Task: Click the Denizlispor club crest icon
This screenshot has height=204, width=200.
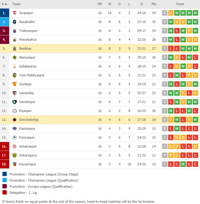Action: coord(14,102)
